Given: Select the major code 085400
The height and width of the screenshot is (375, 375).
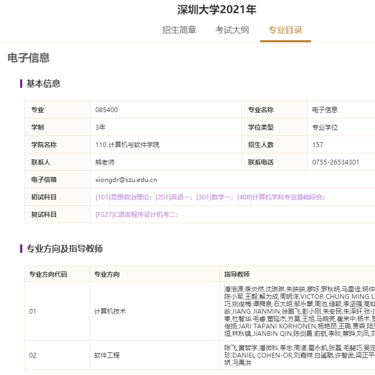Looking at the screenshot, I should [106, 110].
